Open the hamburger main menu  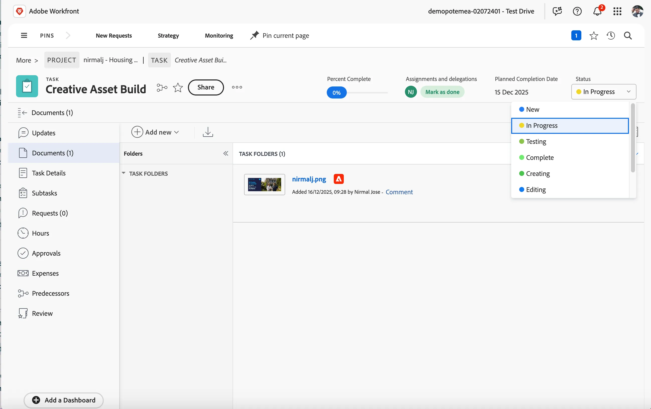24,35
